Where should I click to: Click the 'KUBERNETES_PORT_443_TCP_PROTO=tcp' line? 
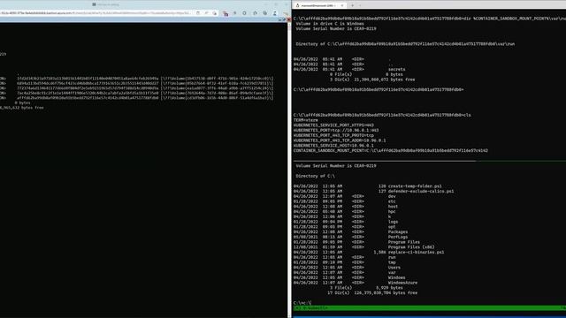333,135
